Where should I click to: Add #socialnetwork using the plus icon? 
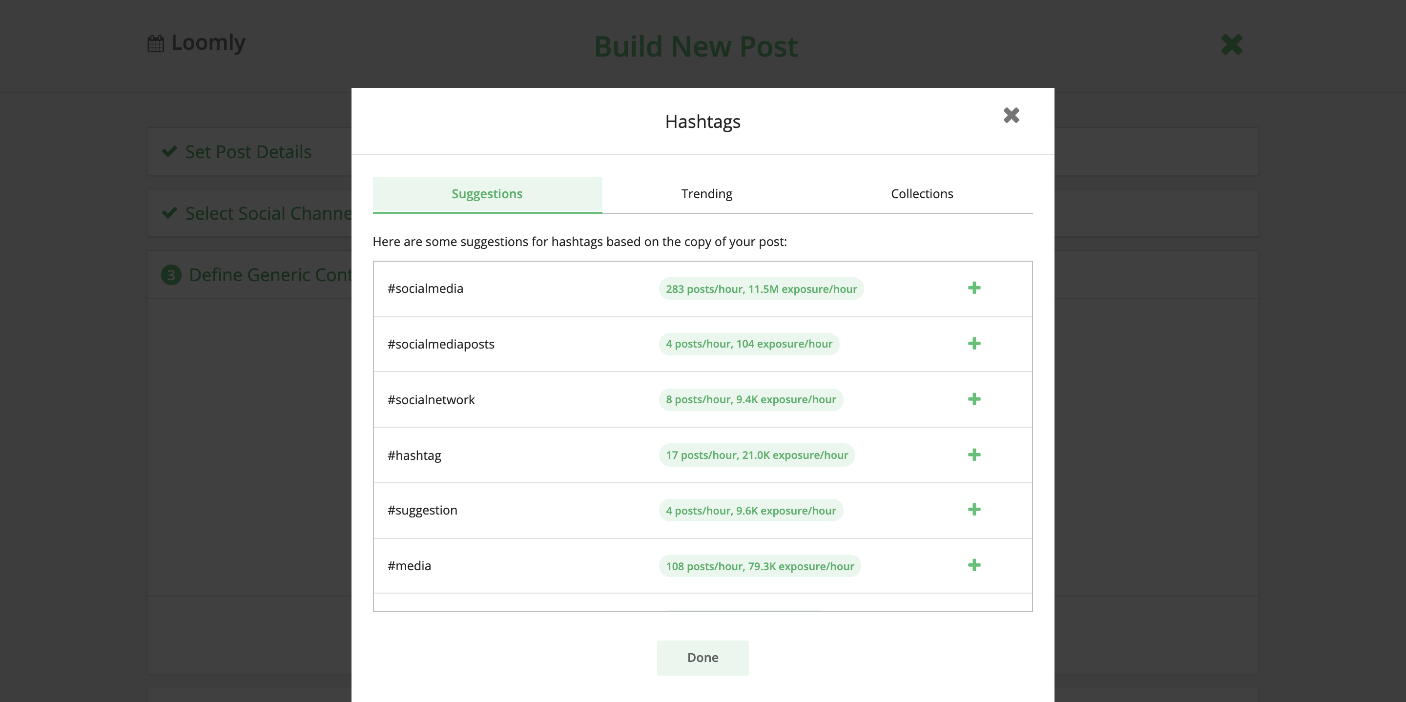pos(975,399)
